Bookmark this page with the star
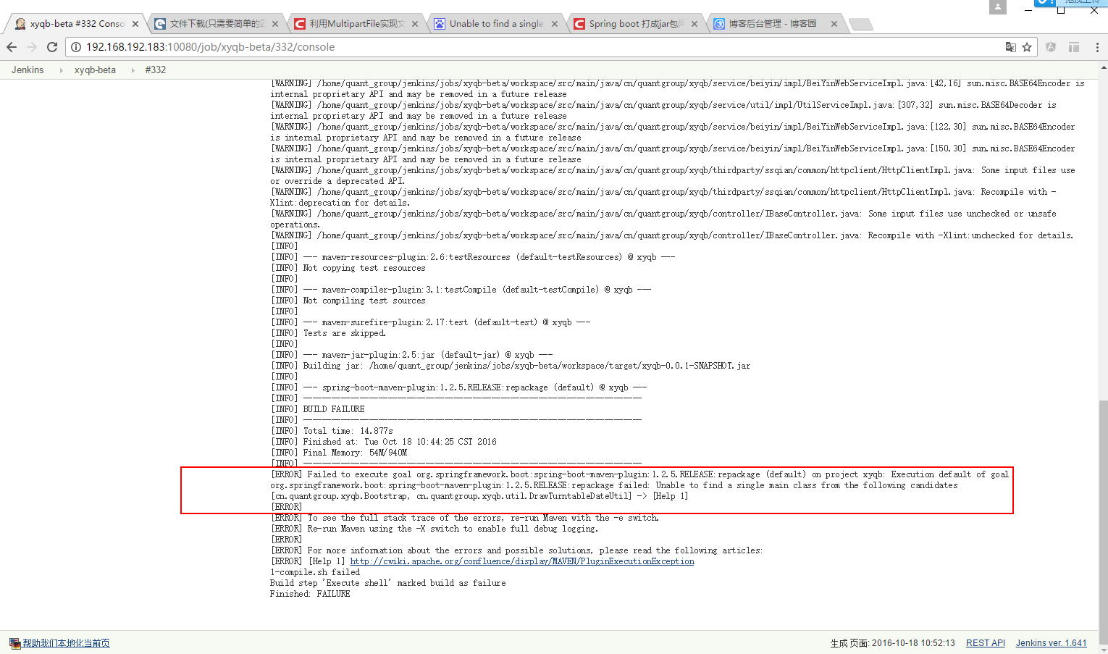Viewport: 1108px width, 654px height. point(1027,47)
